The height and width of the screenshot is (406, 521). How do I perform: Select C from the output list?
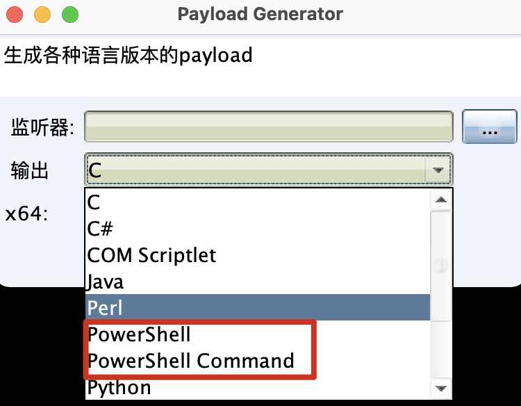click(x=258, y=202)
